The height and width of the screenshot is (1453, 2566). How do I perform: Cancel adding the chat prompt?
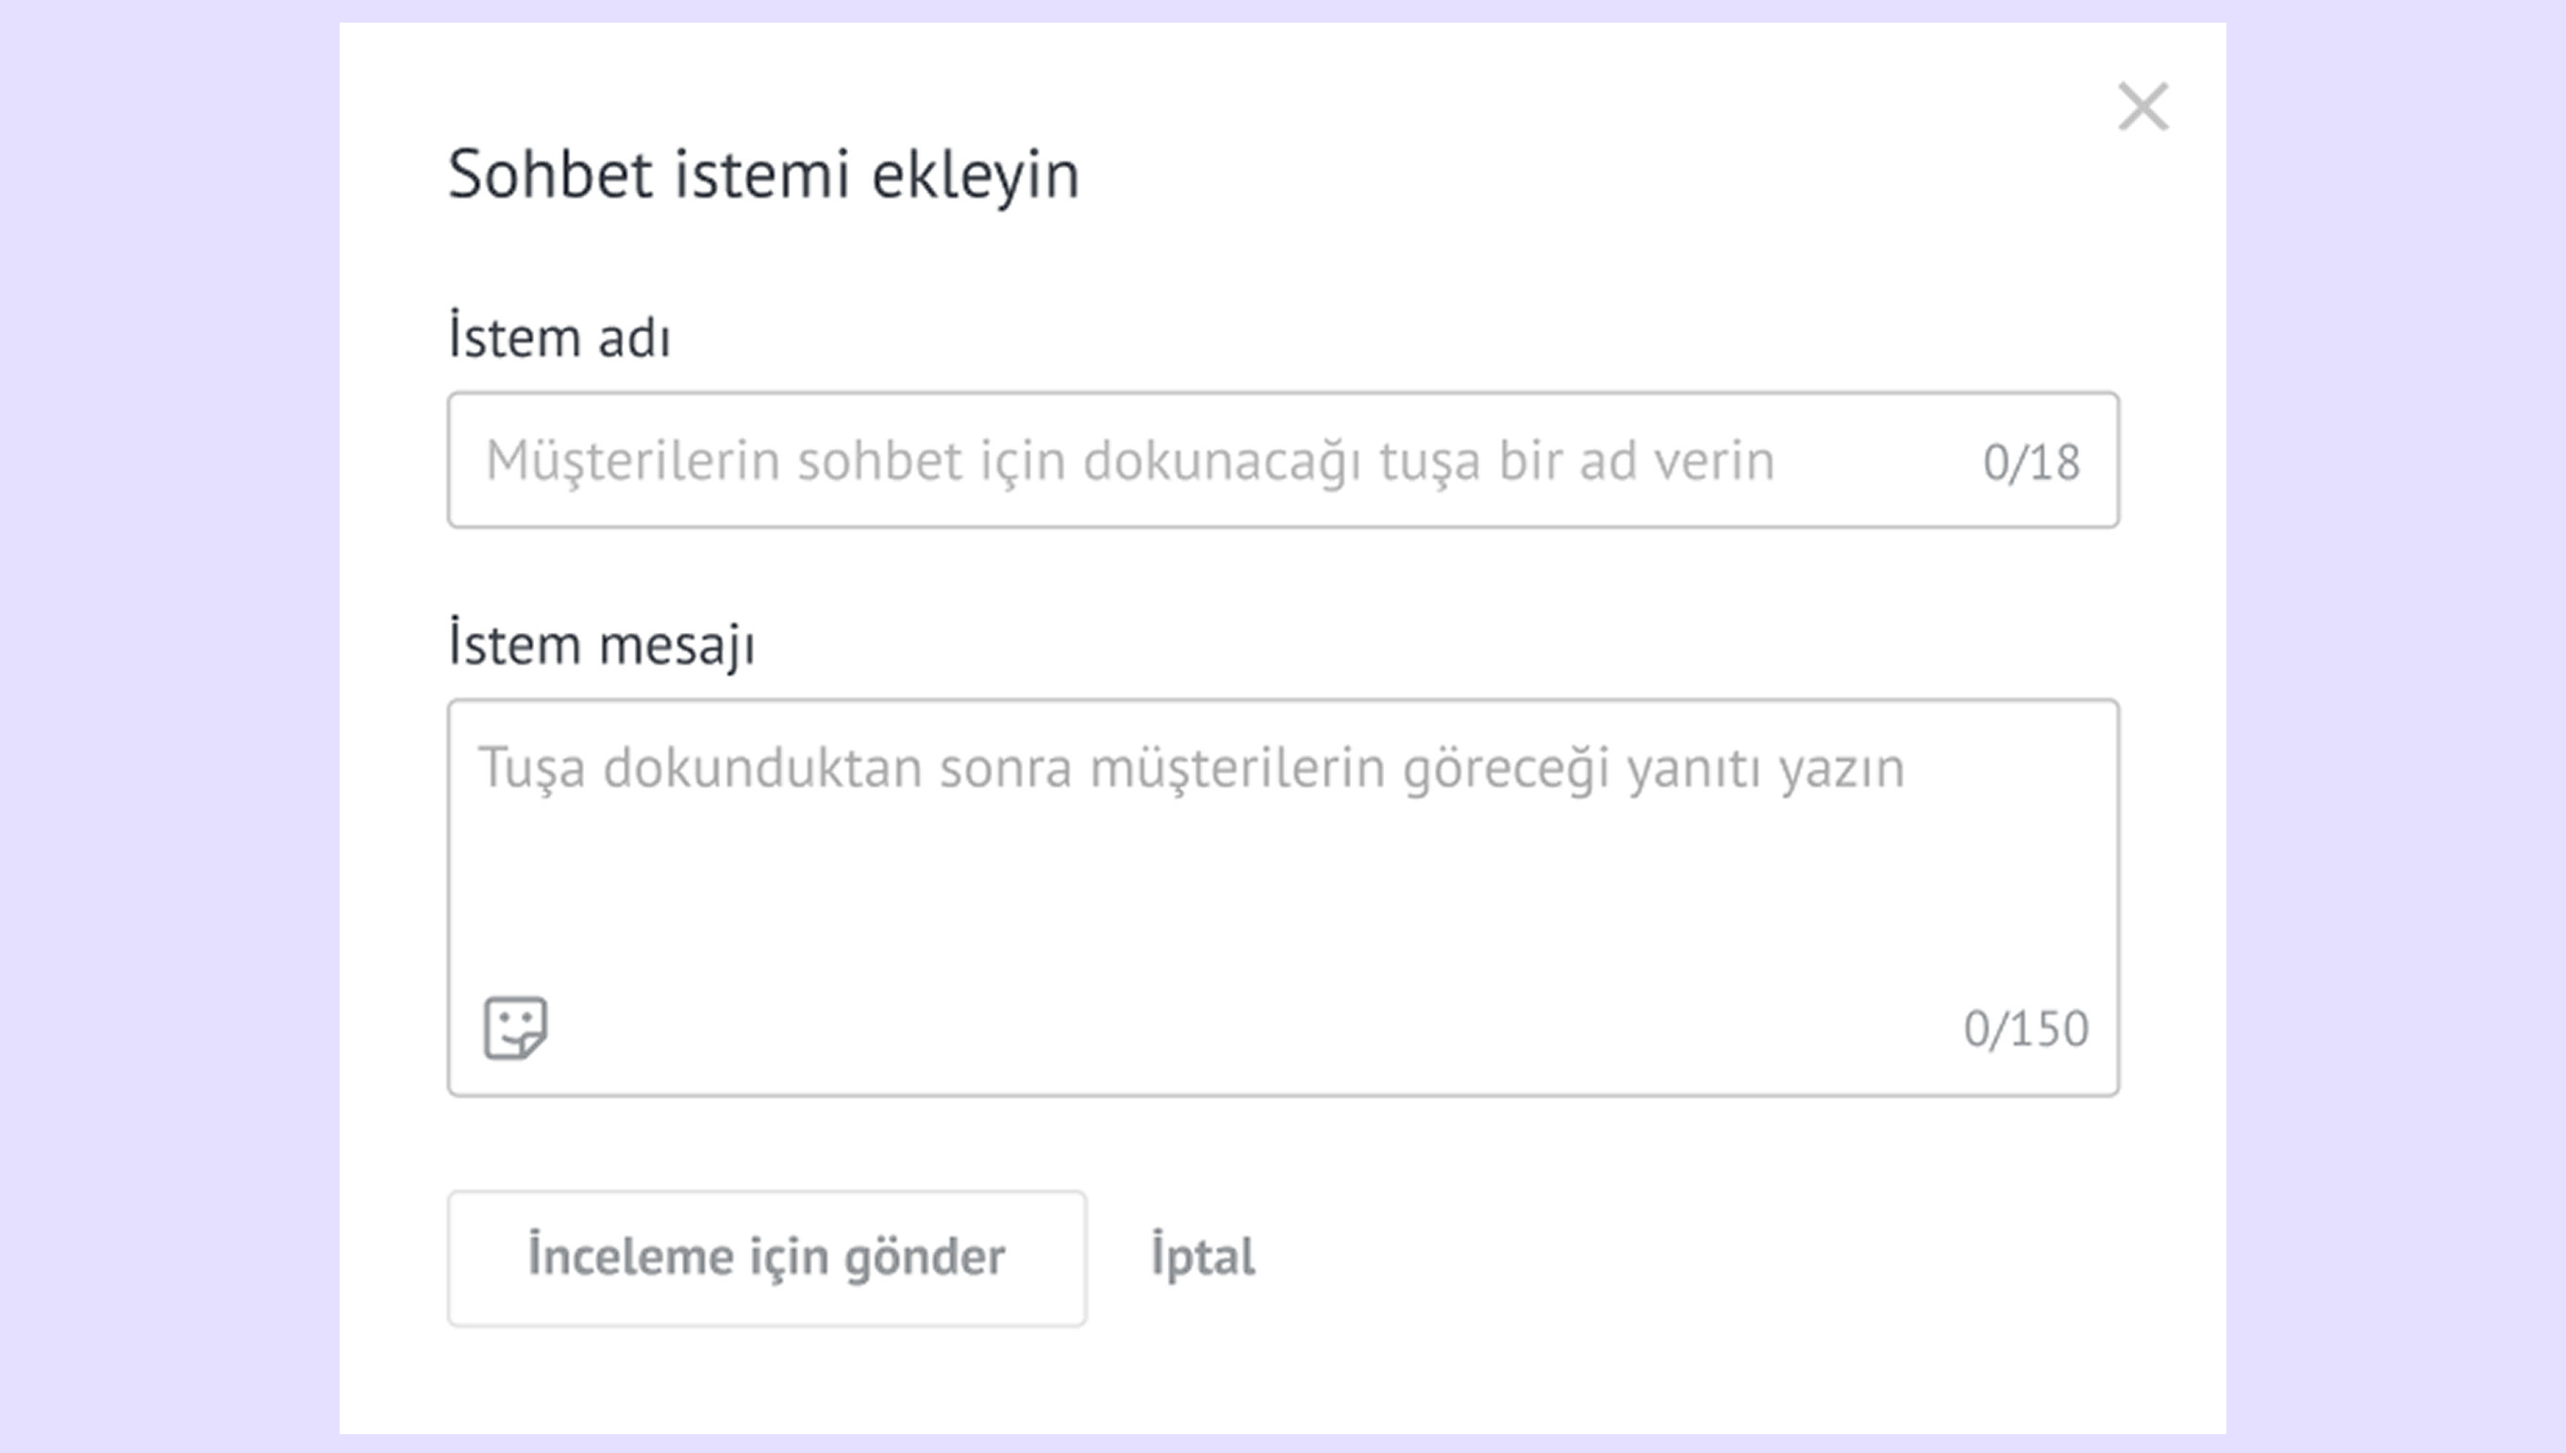coord(1202,1257)
